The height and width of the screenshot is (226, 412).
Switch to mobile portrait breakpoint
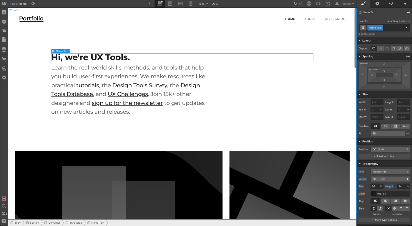click(x=191, y=4)
